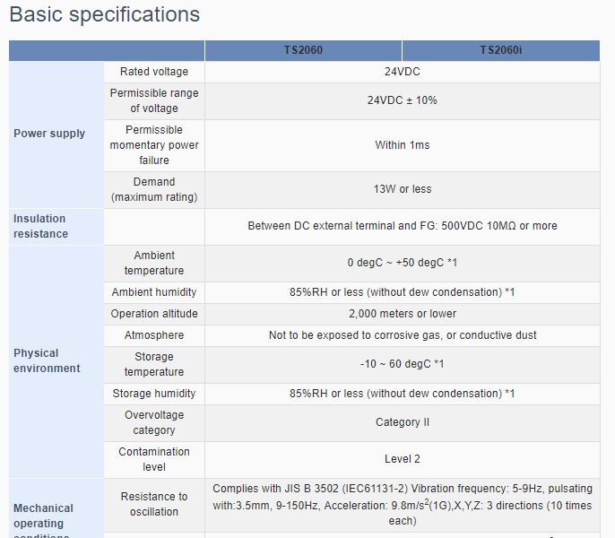
Task: Click the Category II value cell
Action: (x=402, y=423)
